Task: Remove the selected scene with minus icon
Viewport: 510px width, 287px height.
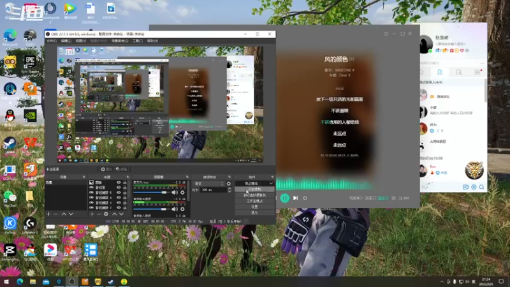Action: pos(55,214)
